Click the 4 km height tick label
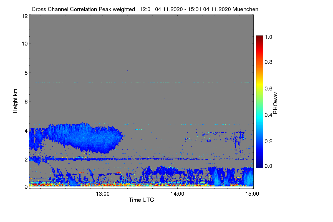 (x=26, y=130)
